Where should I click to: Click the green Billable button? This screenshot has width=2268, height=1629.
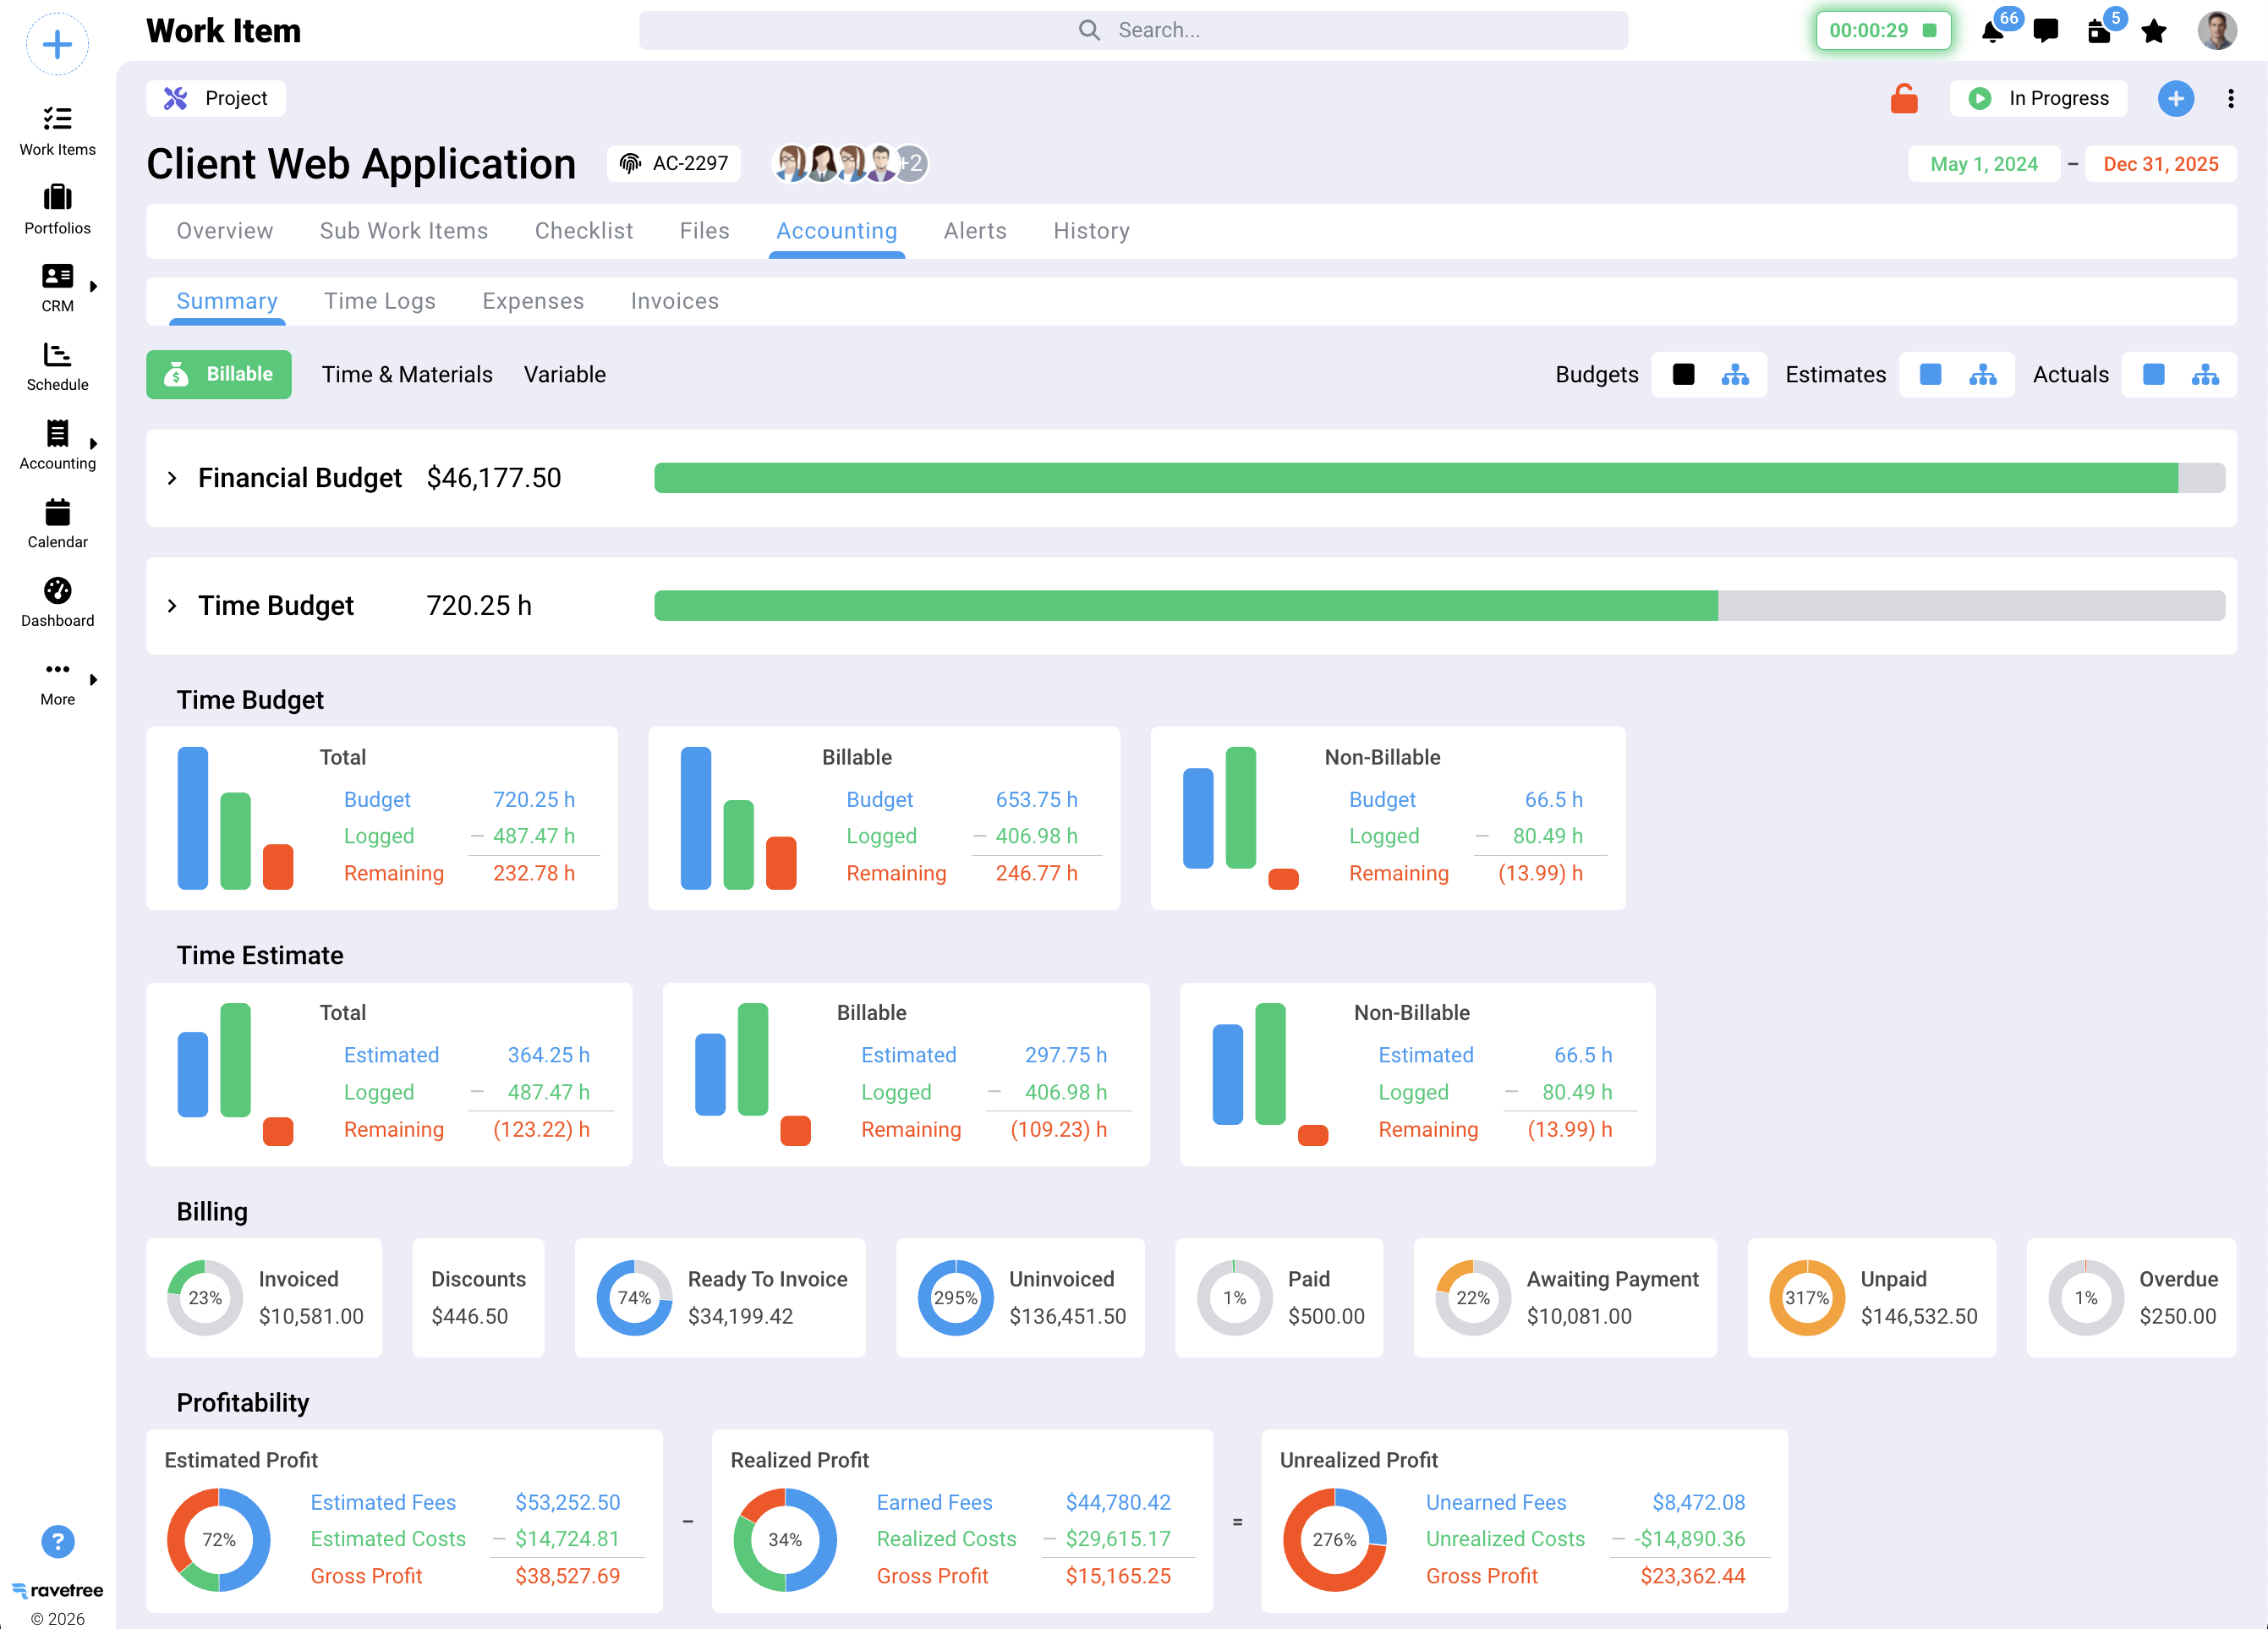[219, 374]
